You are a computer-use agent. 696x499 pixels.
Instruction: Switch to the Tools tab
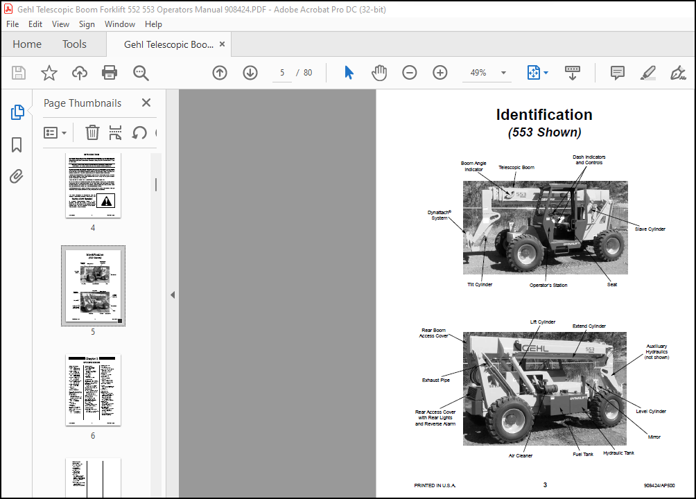(74, 44)
